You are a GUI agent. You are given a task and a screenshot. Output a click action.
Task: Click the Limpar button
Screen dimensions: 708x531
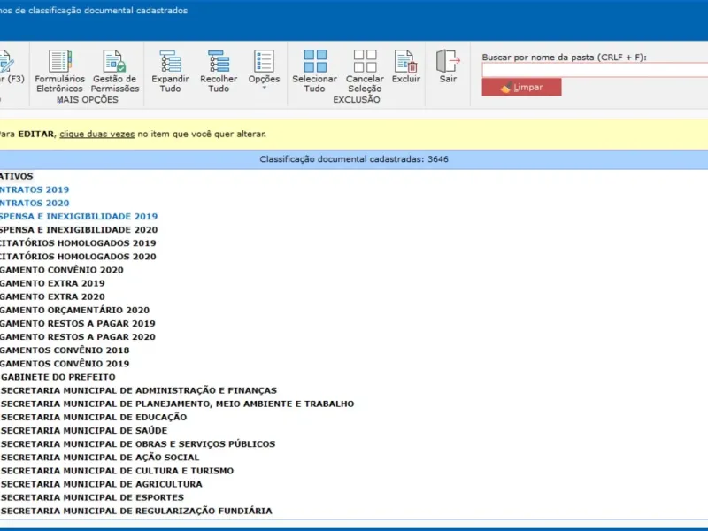[521, 87]
